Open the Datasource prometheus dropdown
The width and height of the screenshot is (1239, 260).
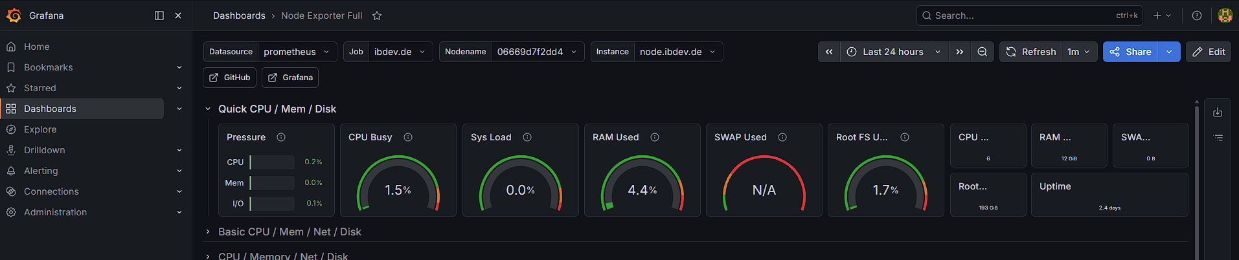point(297,52)
